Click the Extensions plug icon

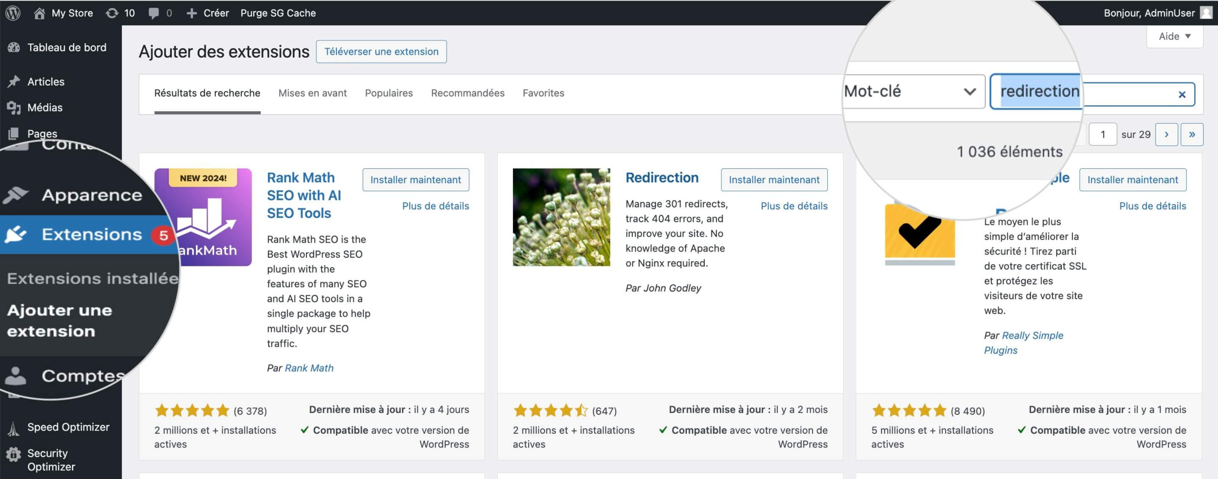(16, 234)
